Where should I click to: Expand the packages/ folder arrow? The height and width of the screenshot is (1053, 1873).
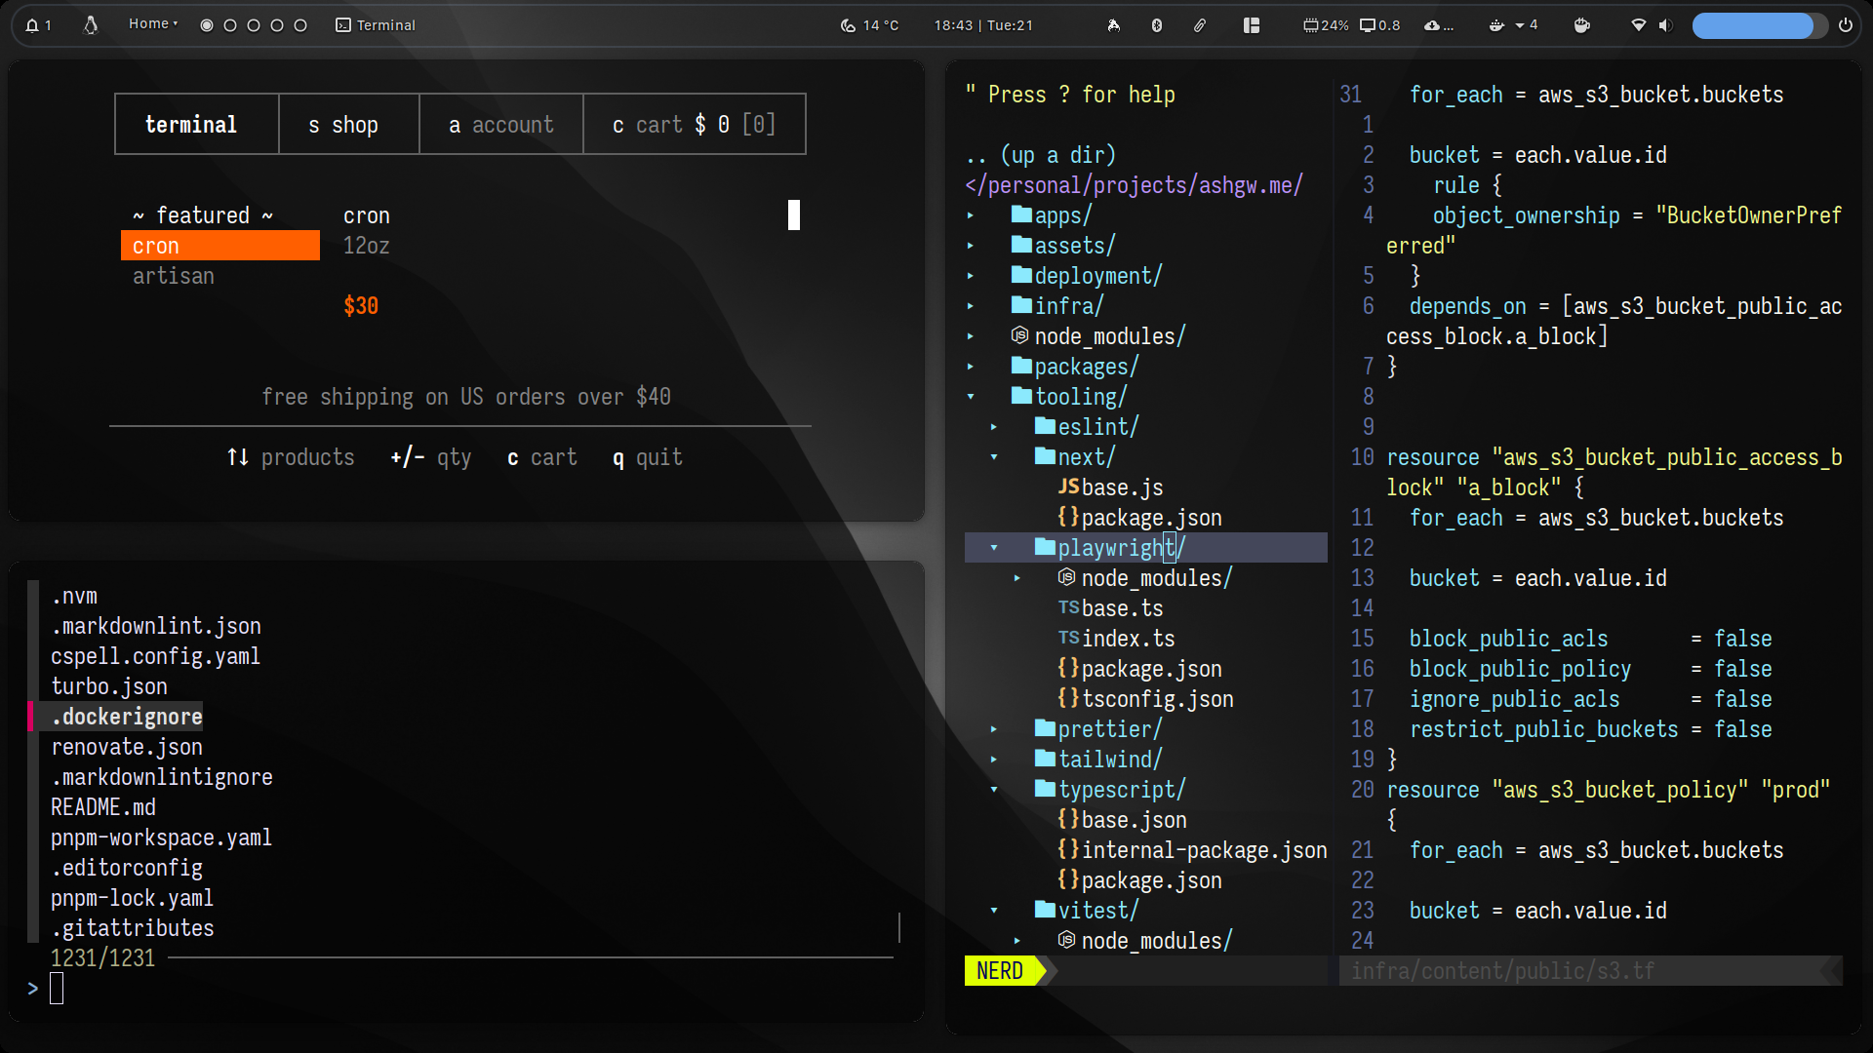point(971,367)
